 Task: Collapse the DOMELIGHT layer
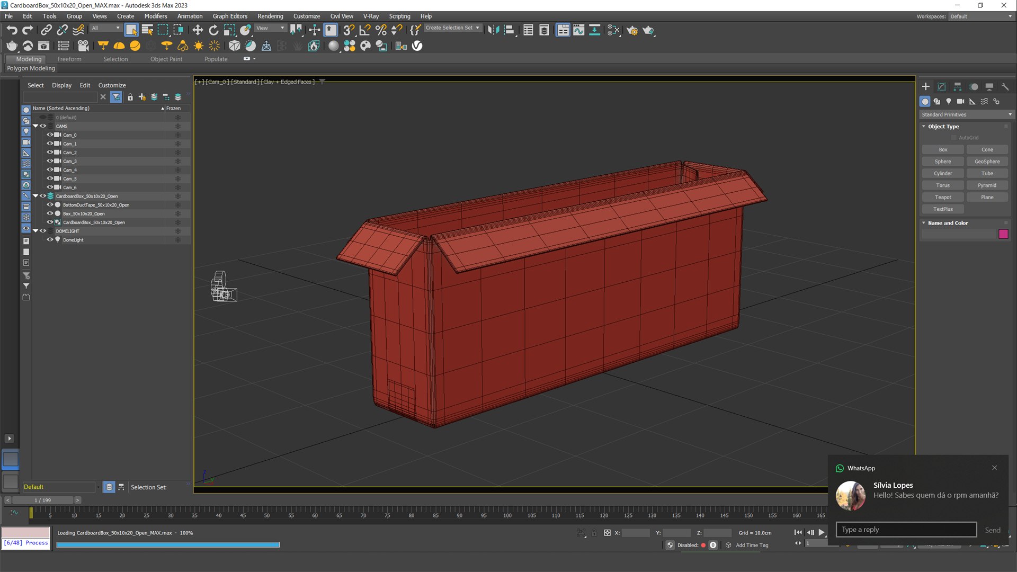tap(35, 231)
